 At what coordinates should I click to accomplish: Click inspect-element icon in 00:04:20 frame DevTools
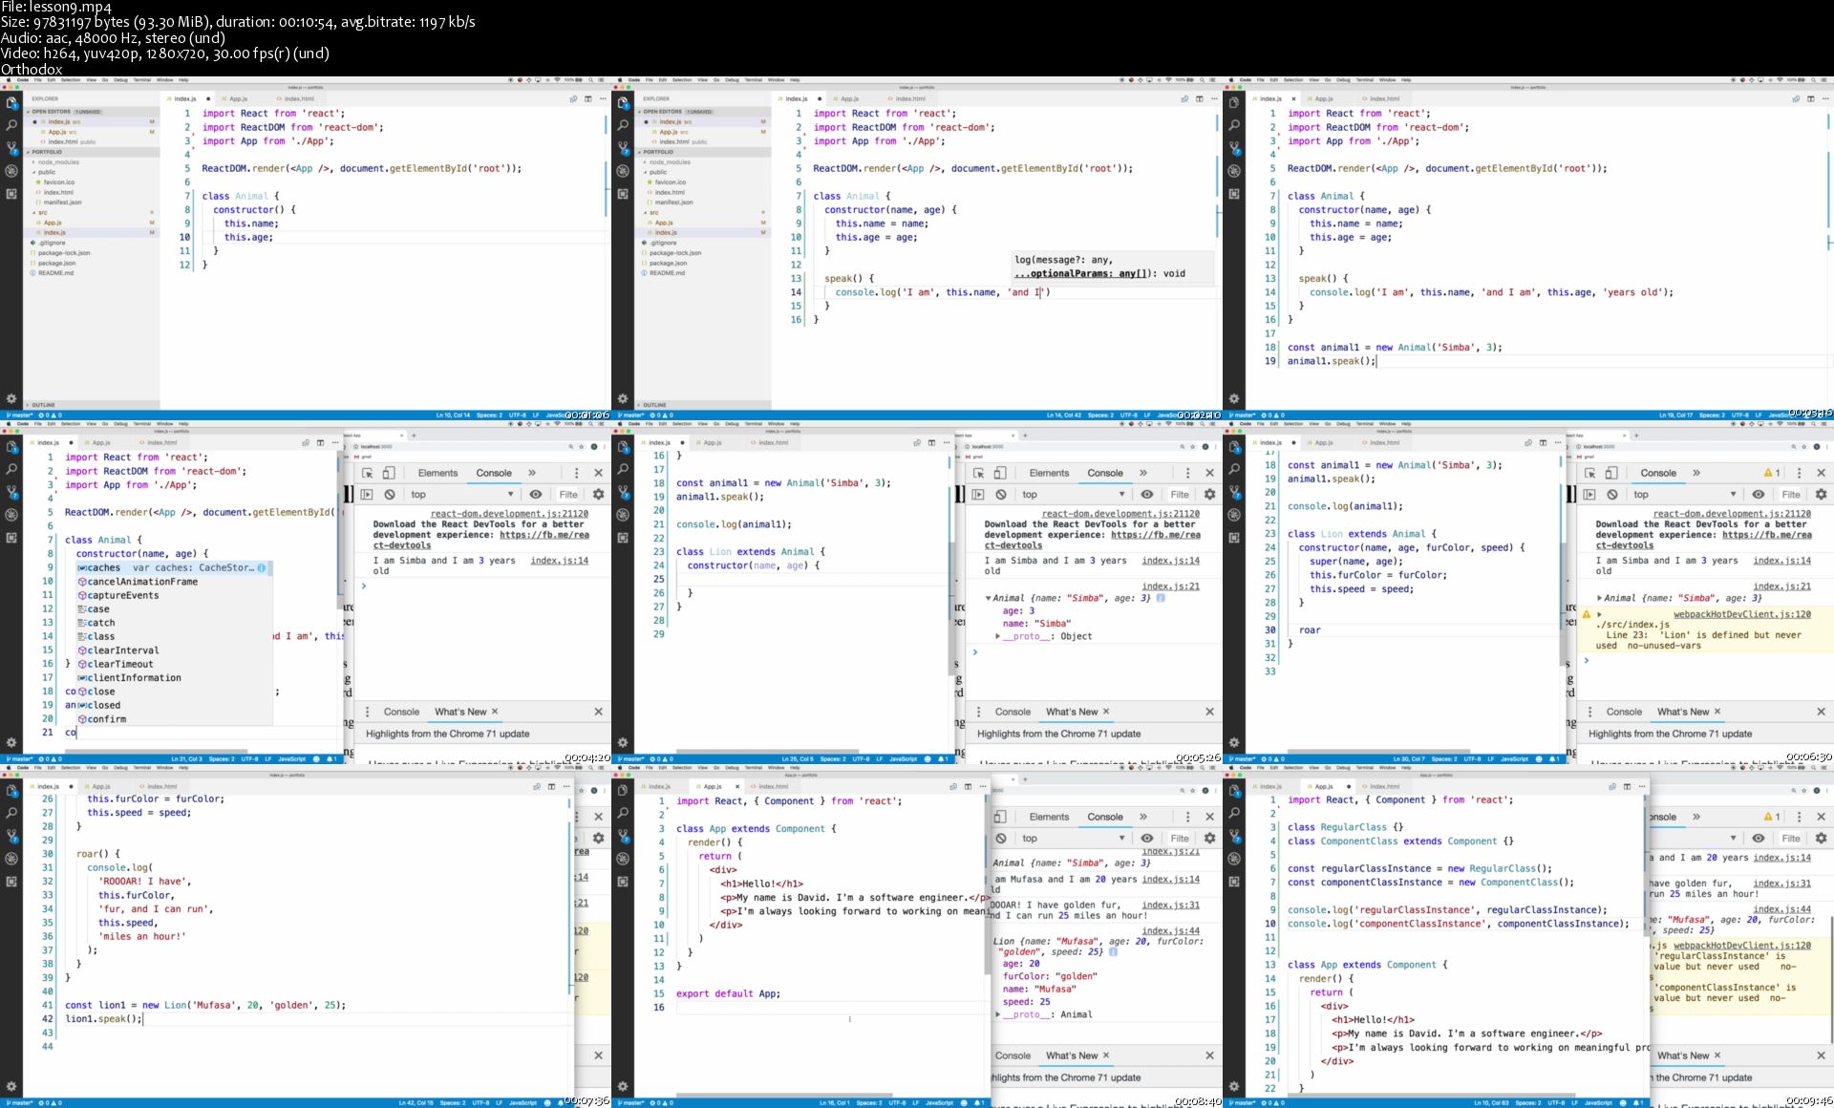coord(368,473)
